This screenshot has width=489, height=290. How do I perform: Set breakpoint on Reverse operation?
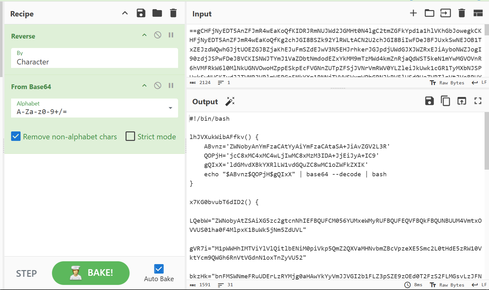coord(171,35)
